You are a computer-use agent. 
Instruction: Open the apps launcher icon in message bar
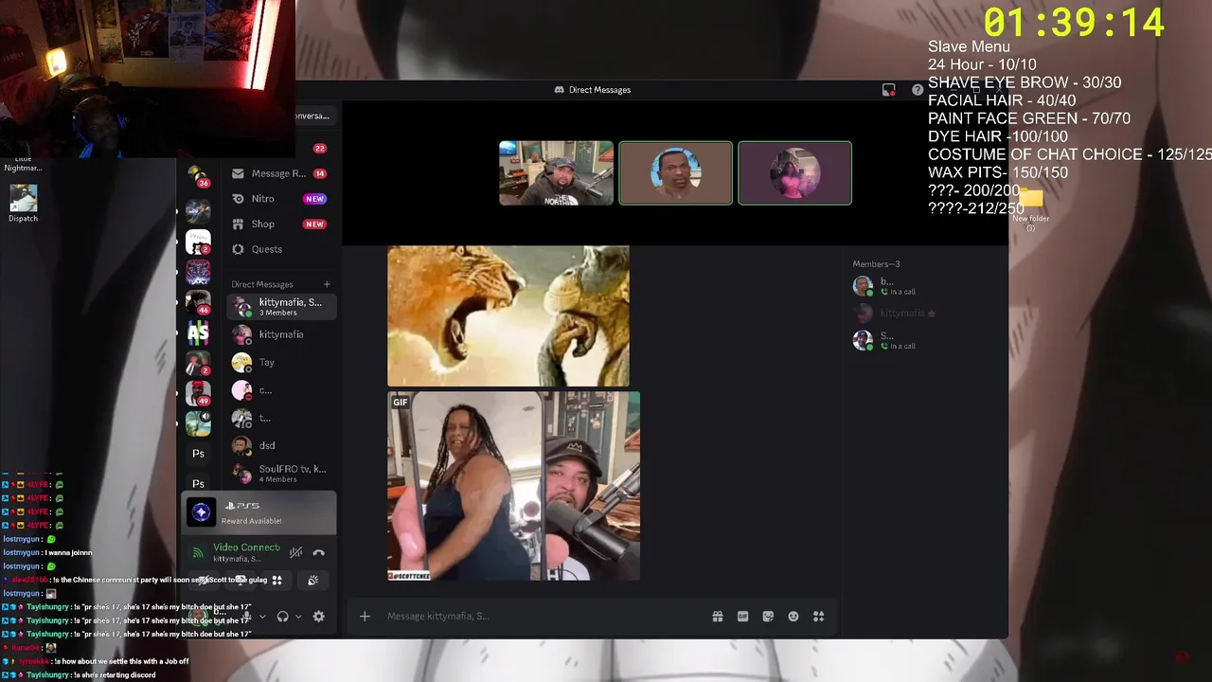point(819,617)
